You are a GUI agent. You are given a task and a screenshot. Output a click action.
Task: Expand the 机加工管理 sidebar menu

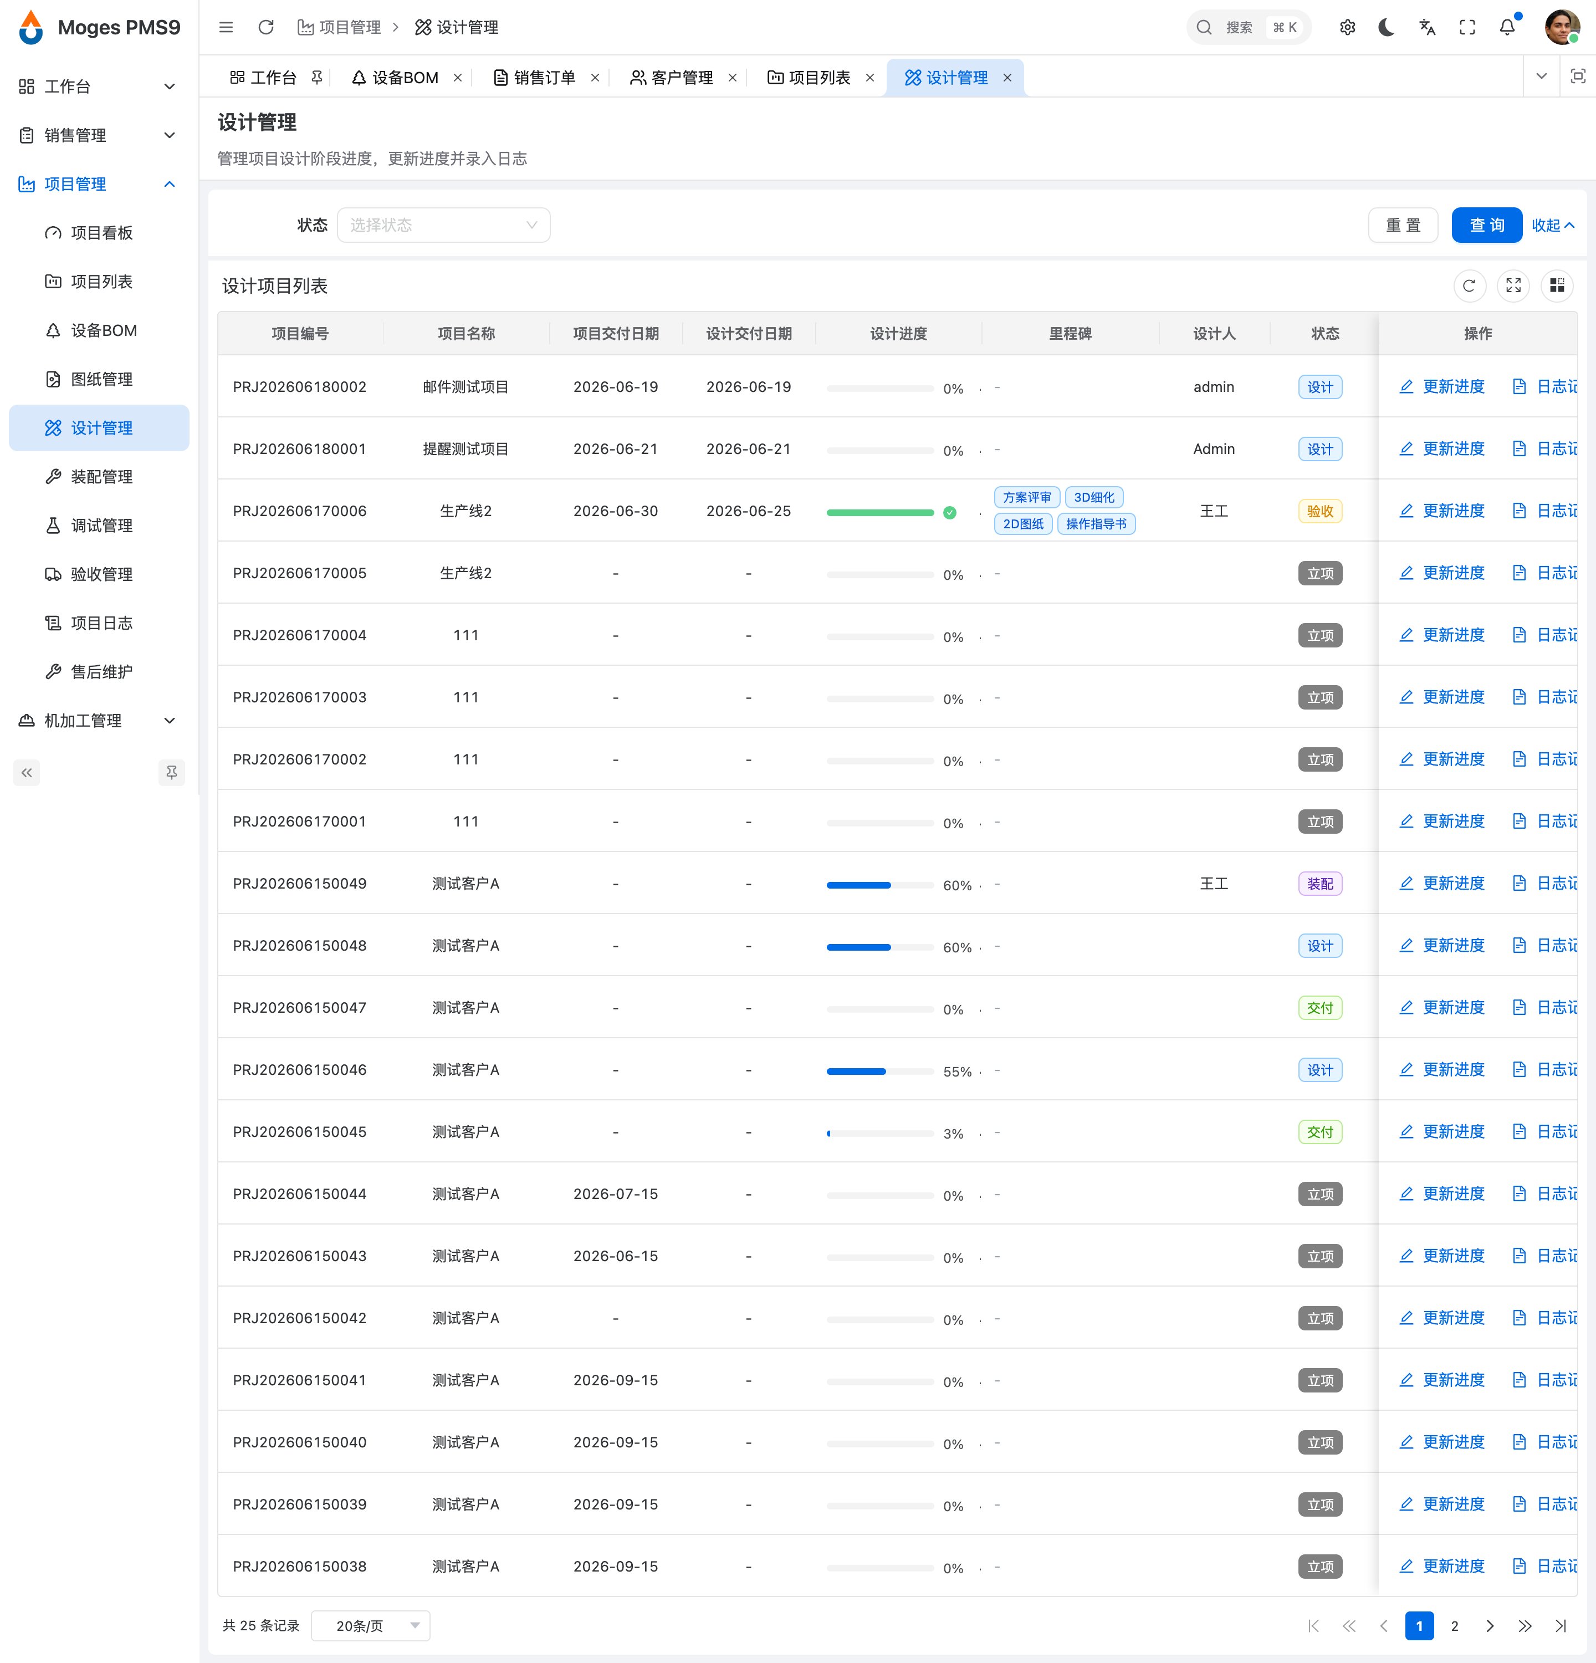coord(99,720)
